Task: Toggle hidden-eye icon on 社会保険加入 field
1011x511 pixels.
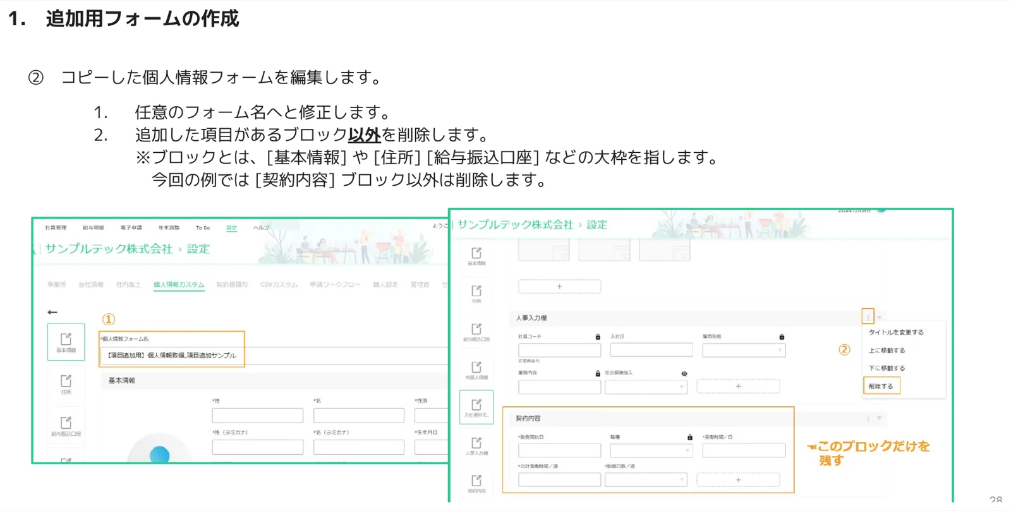Action: pos(684,373)
